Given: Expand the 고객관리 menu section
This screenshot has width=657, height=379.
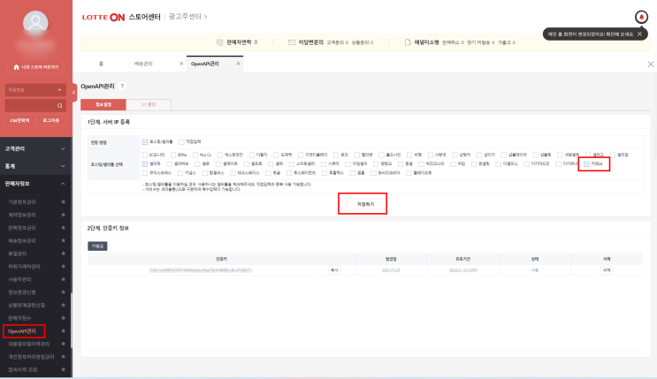Looking at the screenshot, I should (35, 148).
